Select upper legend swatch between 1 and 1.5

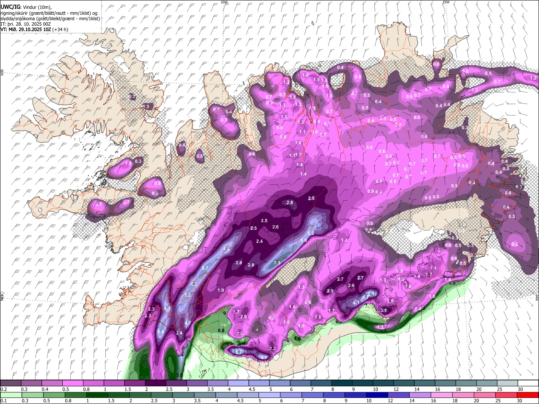[115, 383]
